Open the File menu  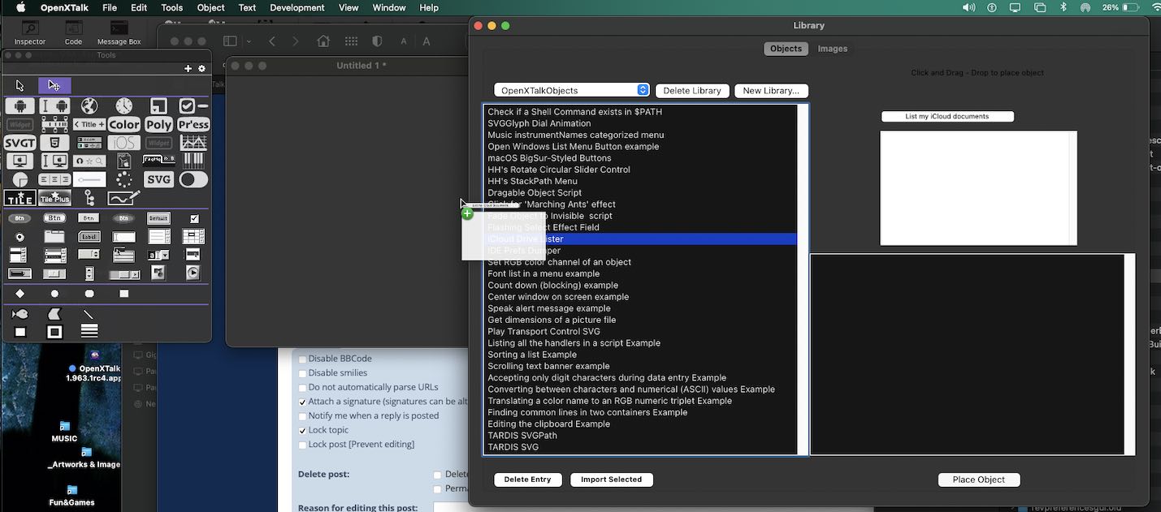coord(110,8)
